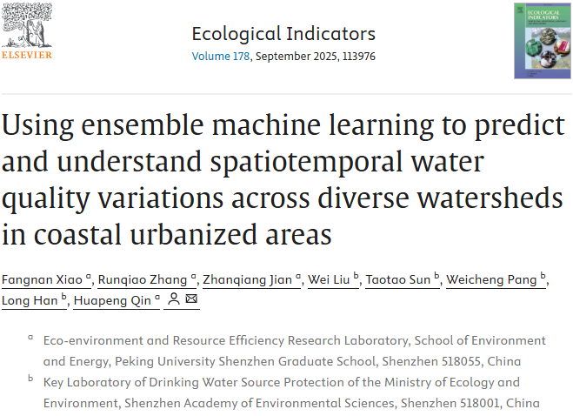Click the ELSEVIER wordmark text
Image resolution: width=573 pixels, height=416 pixels.
click(x=26, y=55)
